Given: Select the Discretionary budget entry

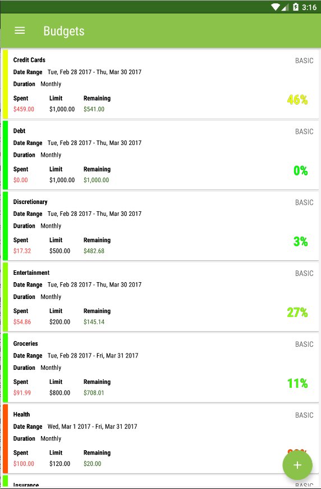Looking at the screenshot, I should click(x=160, y=226).
